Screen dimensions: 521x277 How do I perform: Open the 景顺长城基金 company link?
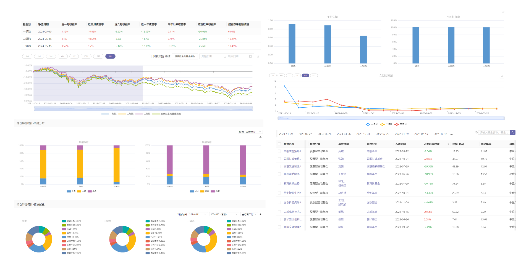tap(375, 159)
